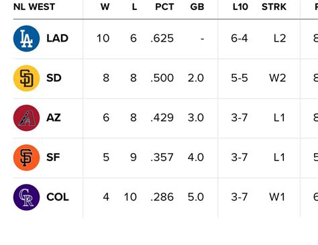Sort by GB column header

click(197, 7)
